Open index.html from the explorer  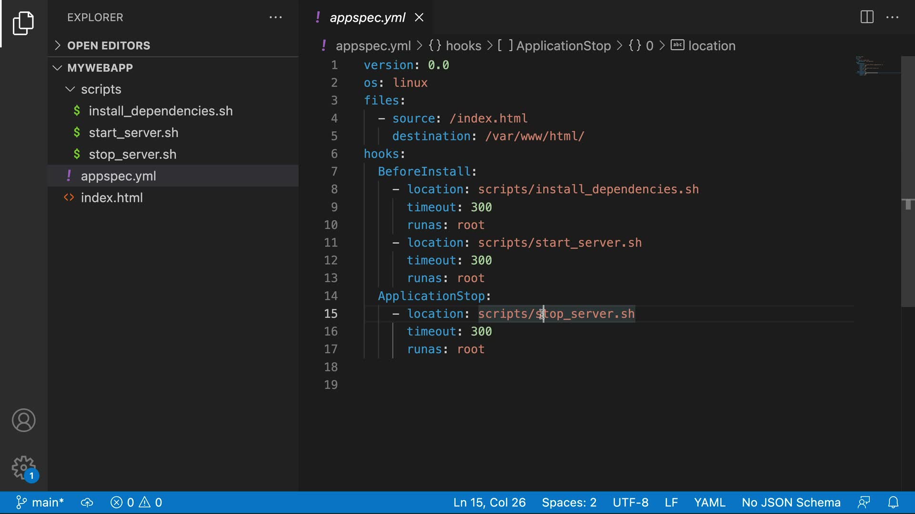click(x=112, y=198)
